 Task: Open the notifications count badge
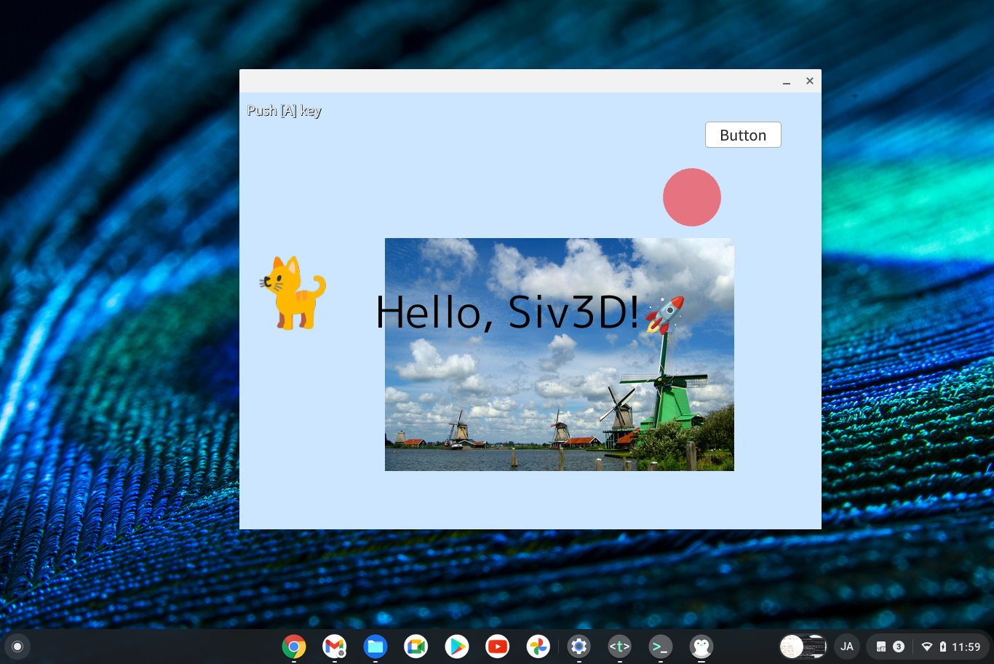pyautogui.click(x=899, y=647)
